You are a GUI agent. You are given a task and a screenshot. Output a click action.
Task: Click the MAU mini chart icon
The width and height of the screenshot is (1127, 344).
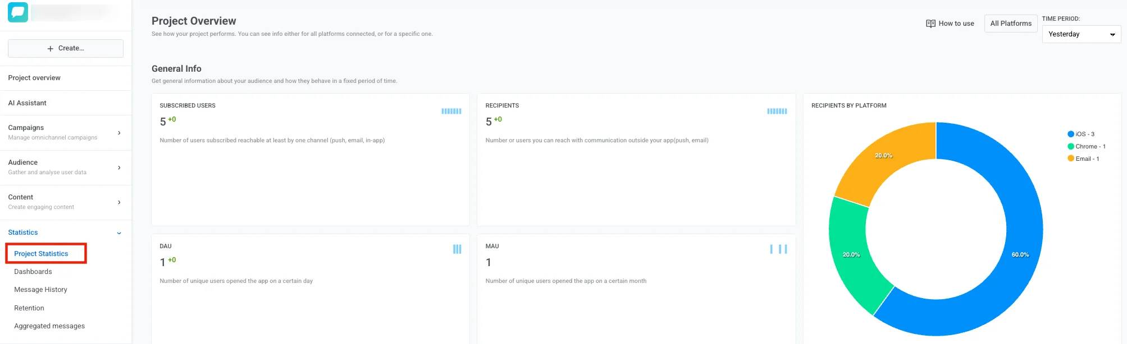778,249
